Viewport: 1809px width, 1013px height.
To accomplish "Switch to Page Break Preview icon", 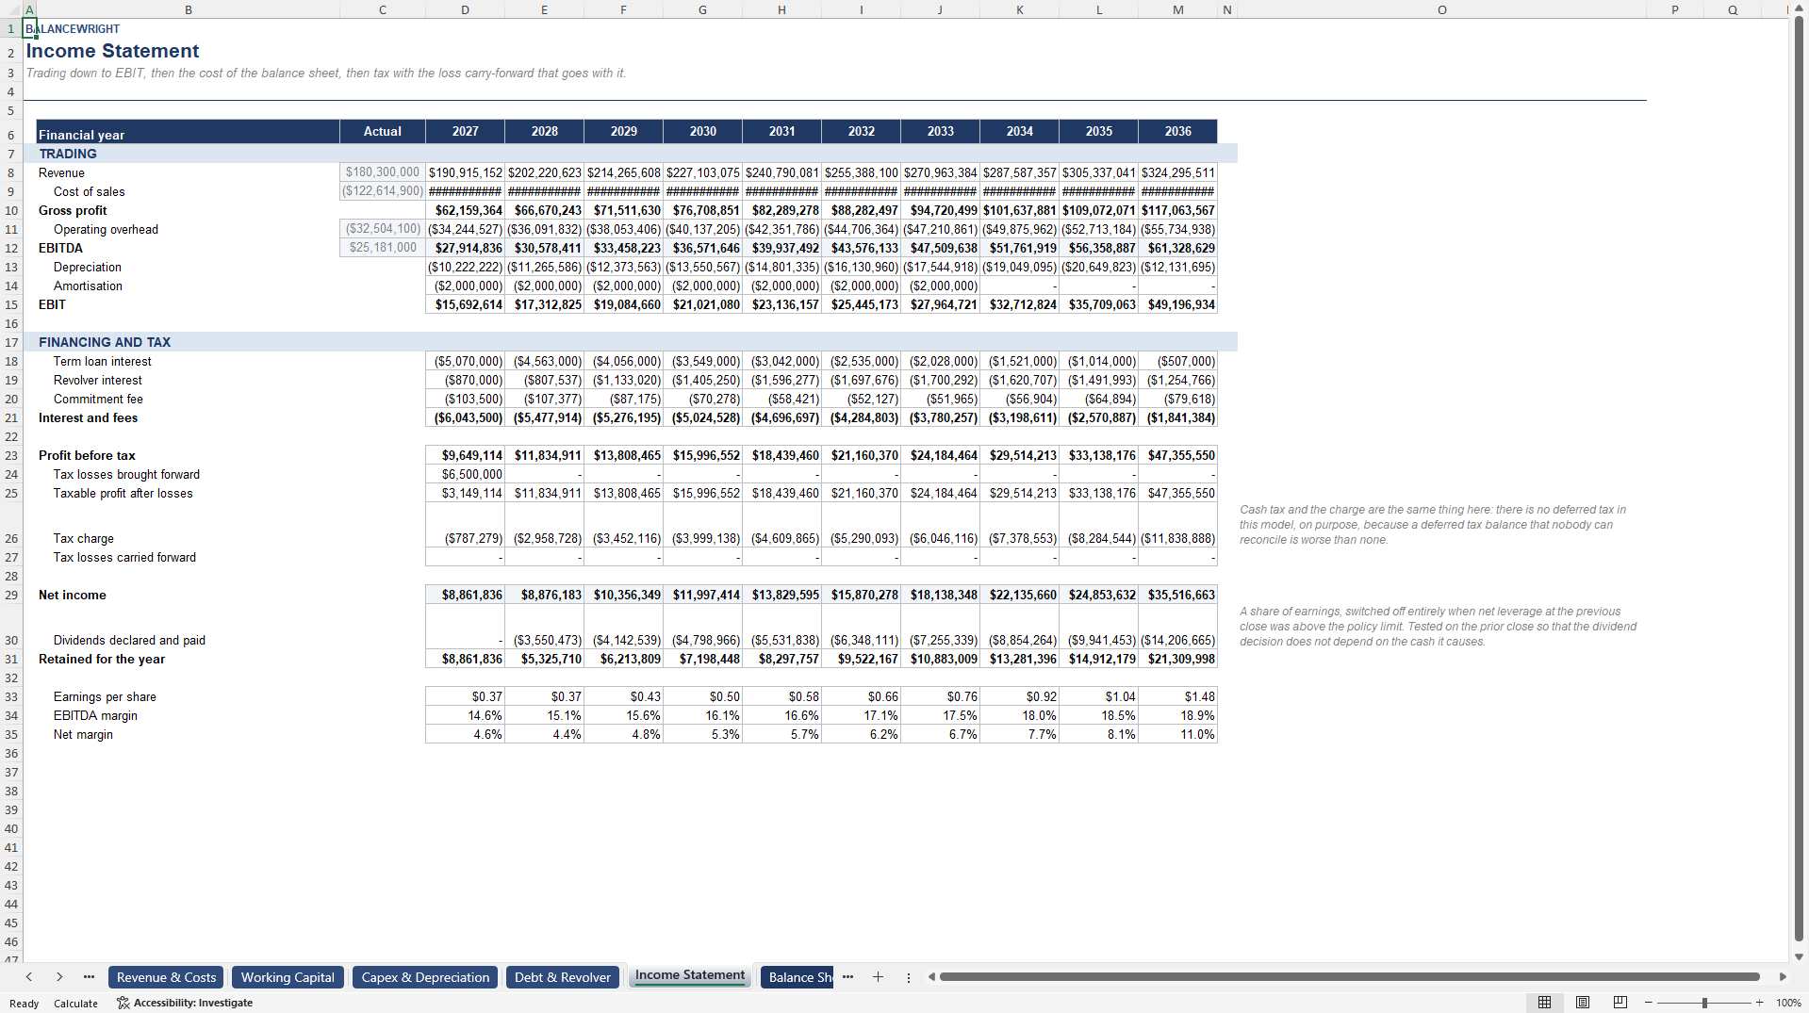I will tap(1620, 1003).
